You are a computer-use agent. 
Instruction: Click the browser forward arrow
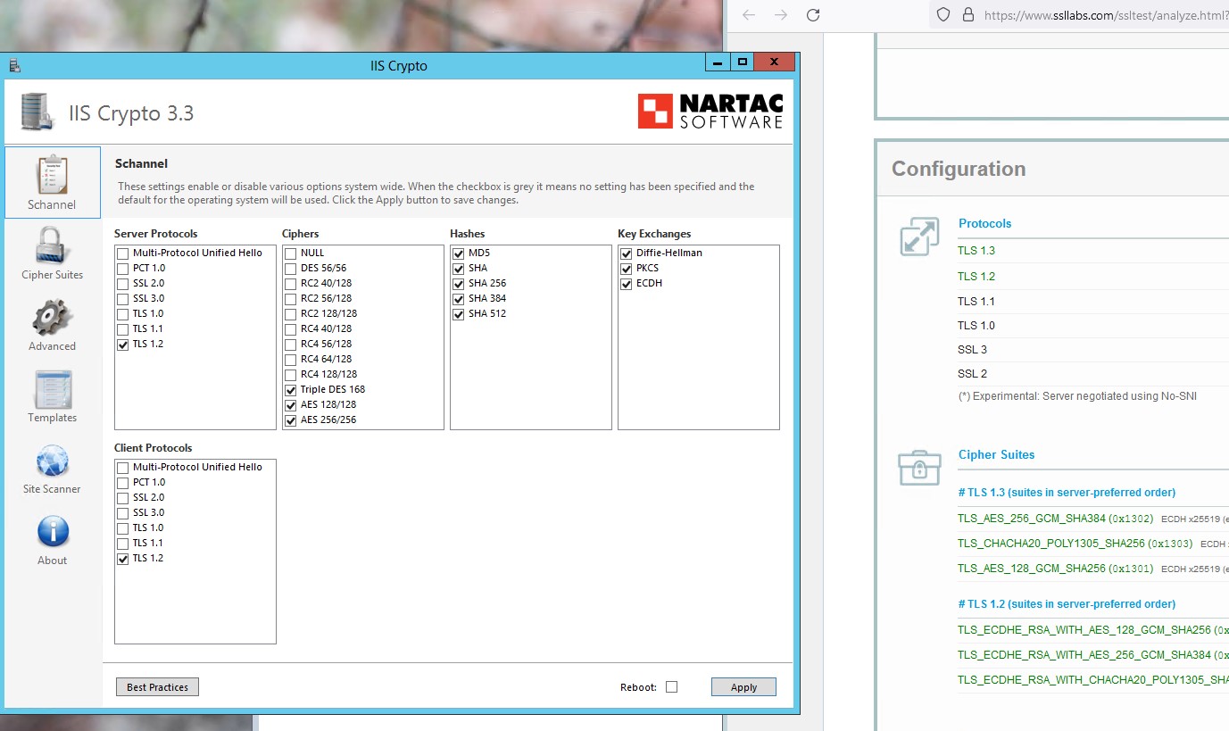pos(781,15)
